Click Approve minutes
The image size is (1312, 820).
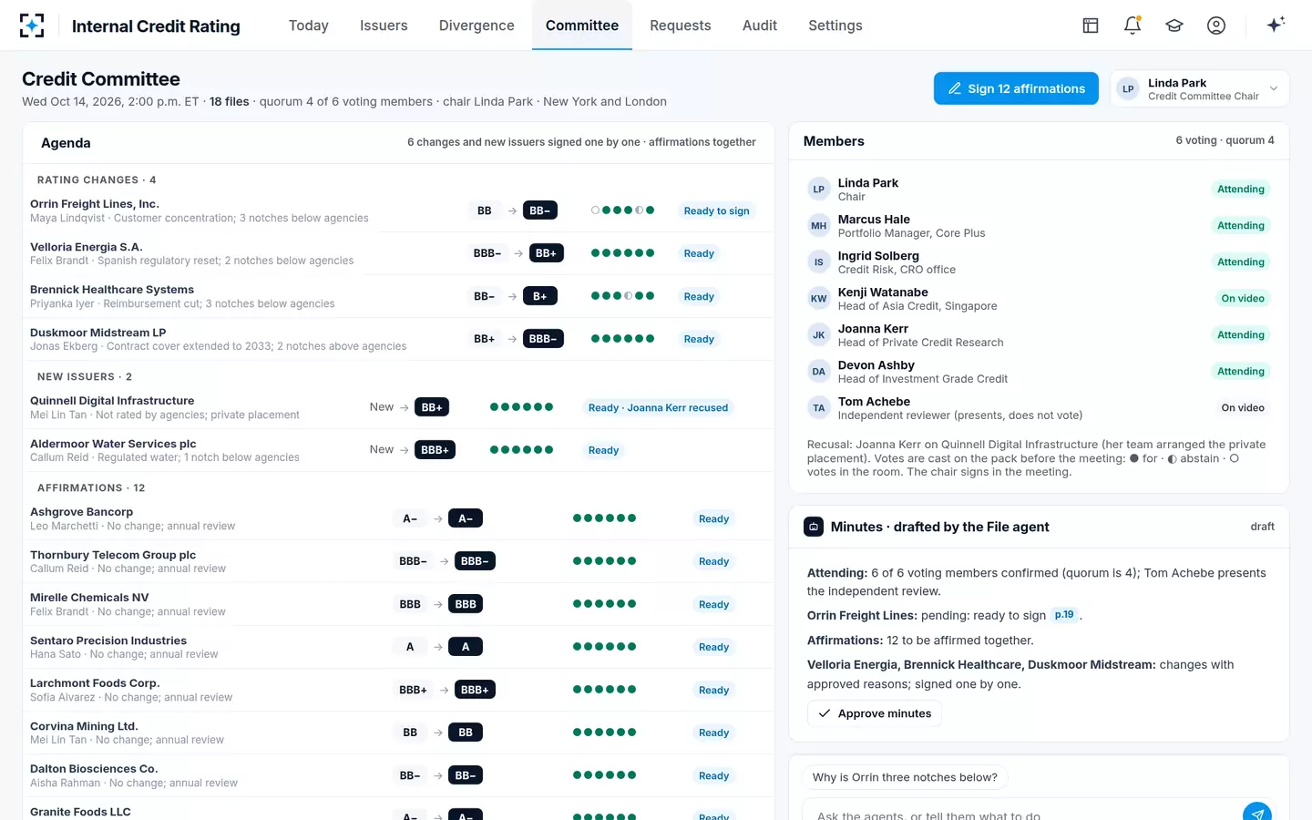(x=875, y=713)
